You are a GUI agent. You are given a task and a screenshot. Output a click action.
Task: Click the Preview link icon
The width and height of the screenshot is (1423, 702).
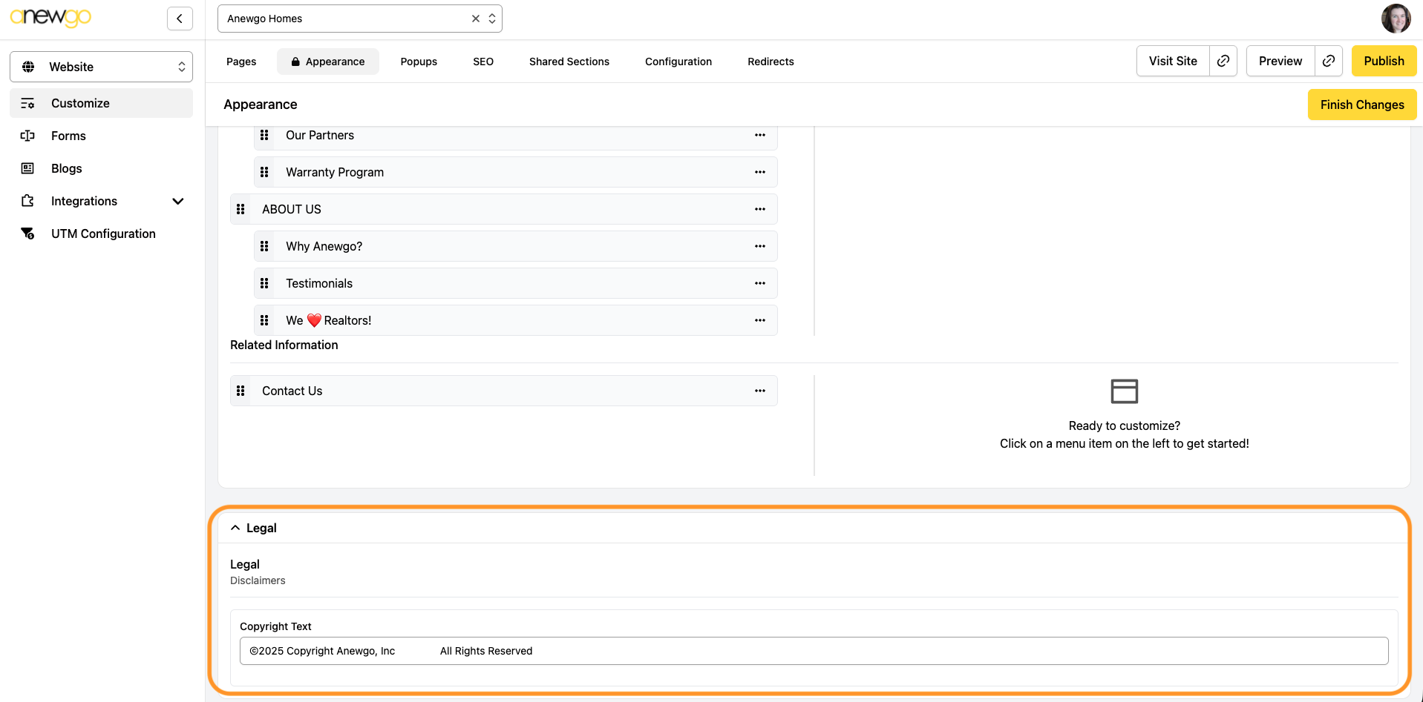1329,61
